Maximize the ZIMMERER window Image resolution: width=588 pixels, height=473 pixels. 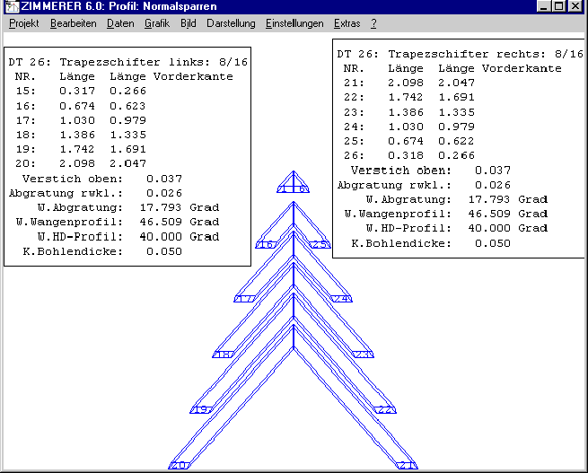560,6
